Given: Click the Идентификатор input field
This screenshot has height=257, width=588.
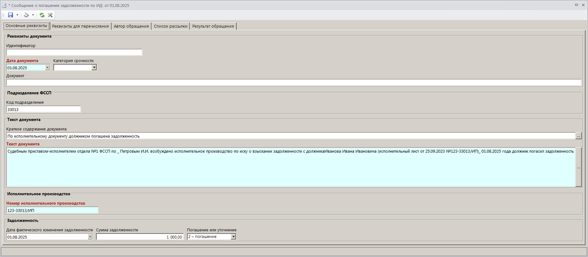Looking at the screenshot, I should (x=74, y=53).
